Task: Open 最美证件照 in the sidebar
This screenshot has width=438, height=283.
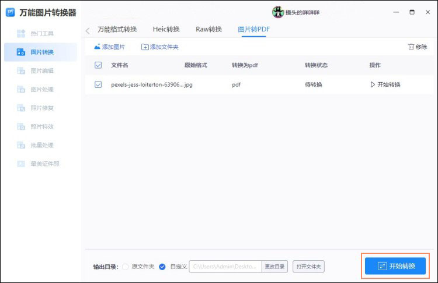Action: point(39,164)
